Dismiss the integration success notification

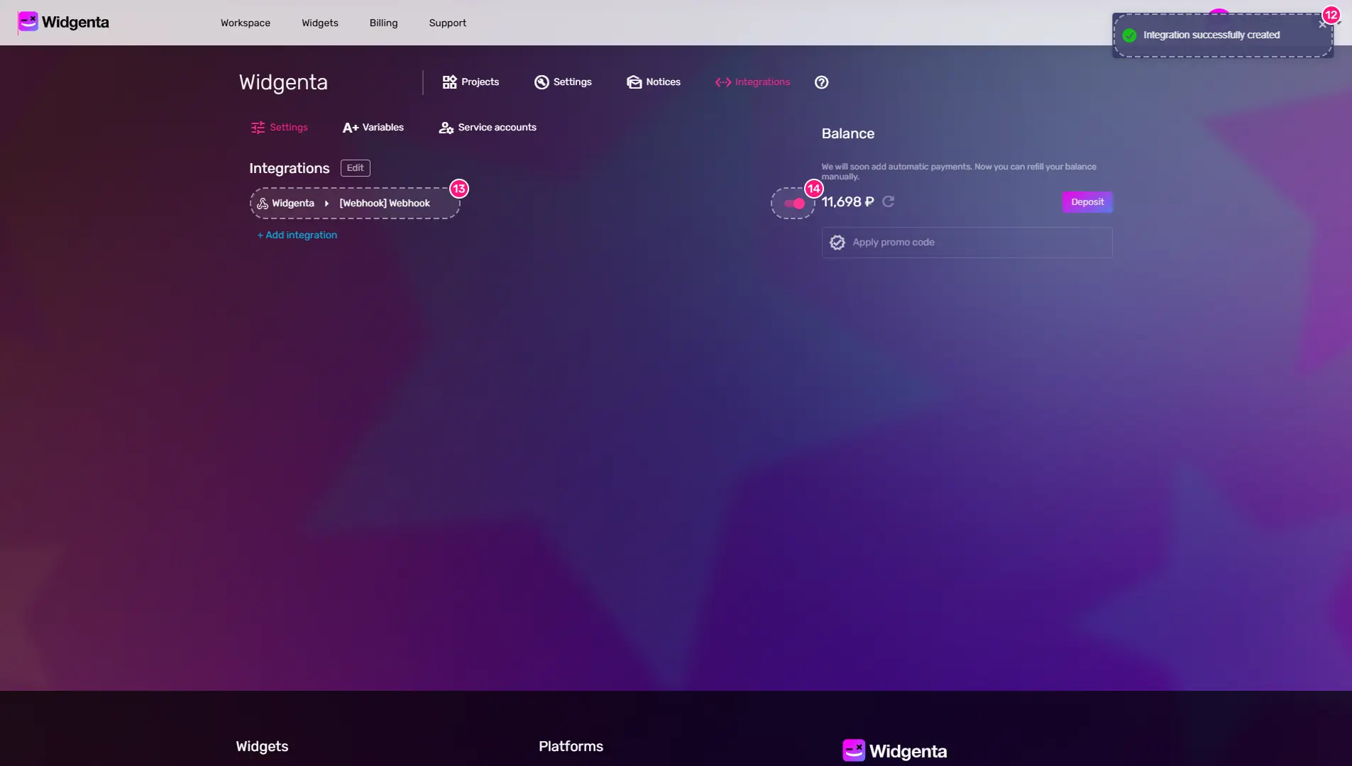click(1321, 23)
